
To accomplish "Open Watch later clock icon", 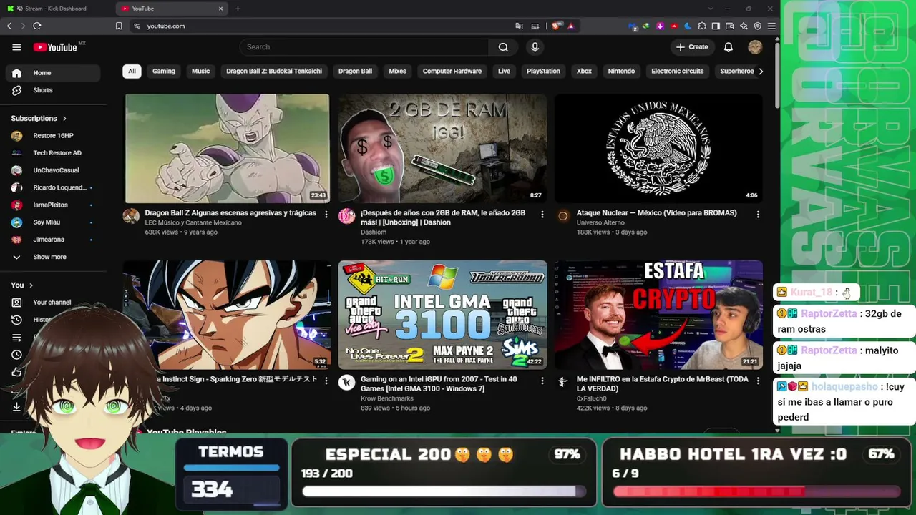I will [16, 355].
